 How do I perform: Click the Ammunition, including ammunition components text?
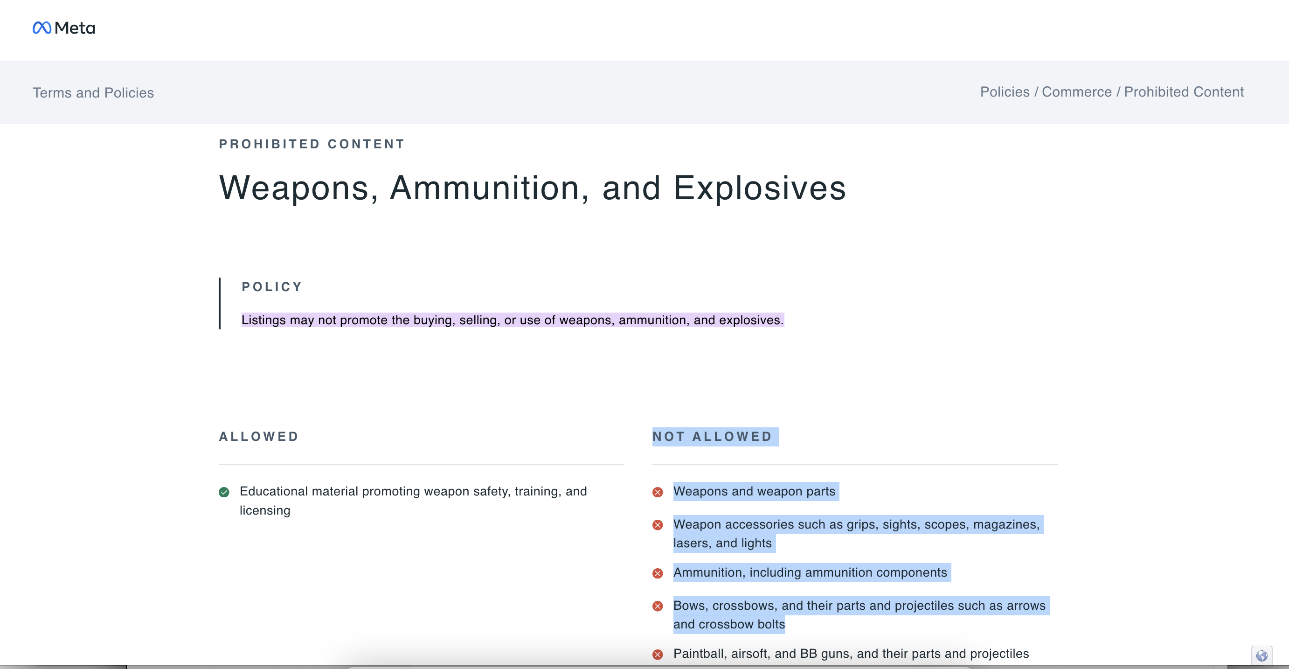tap(811, 572)
